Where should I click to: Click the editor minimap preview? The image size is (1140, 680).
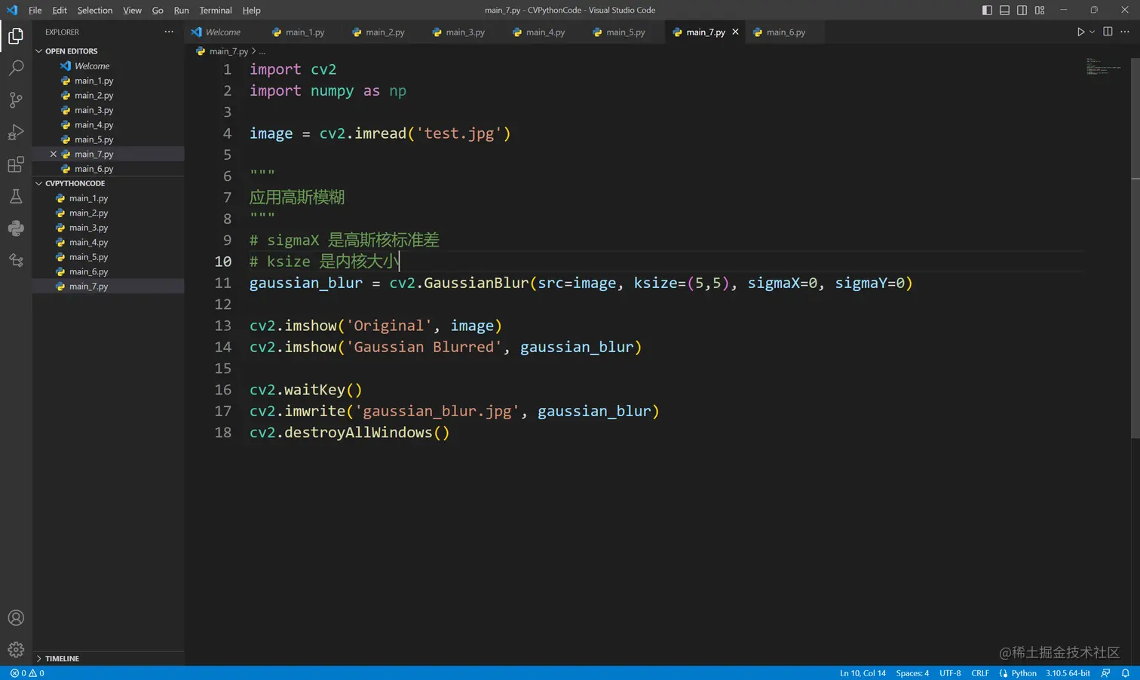(1104, 66)
